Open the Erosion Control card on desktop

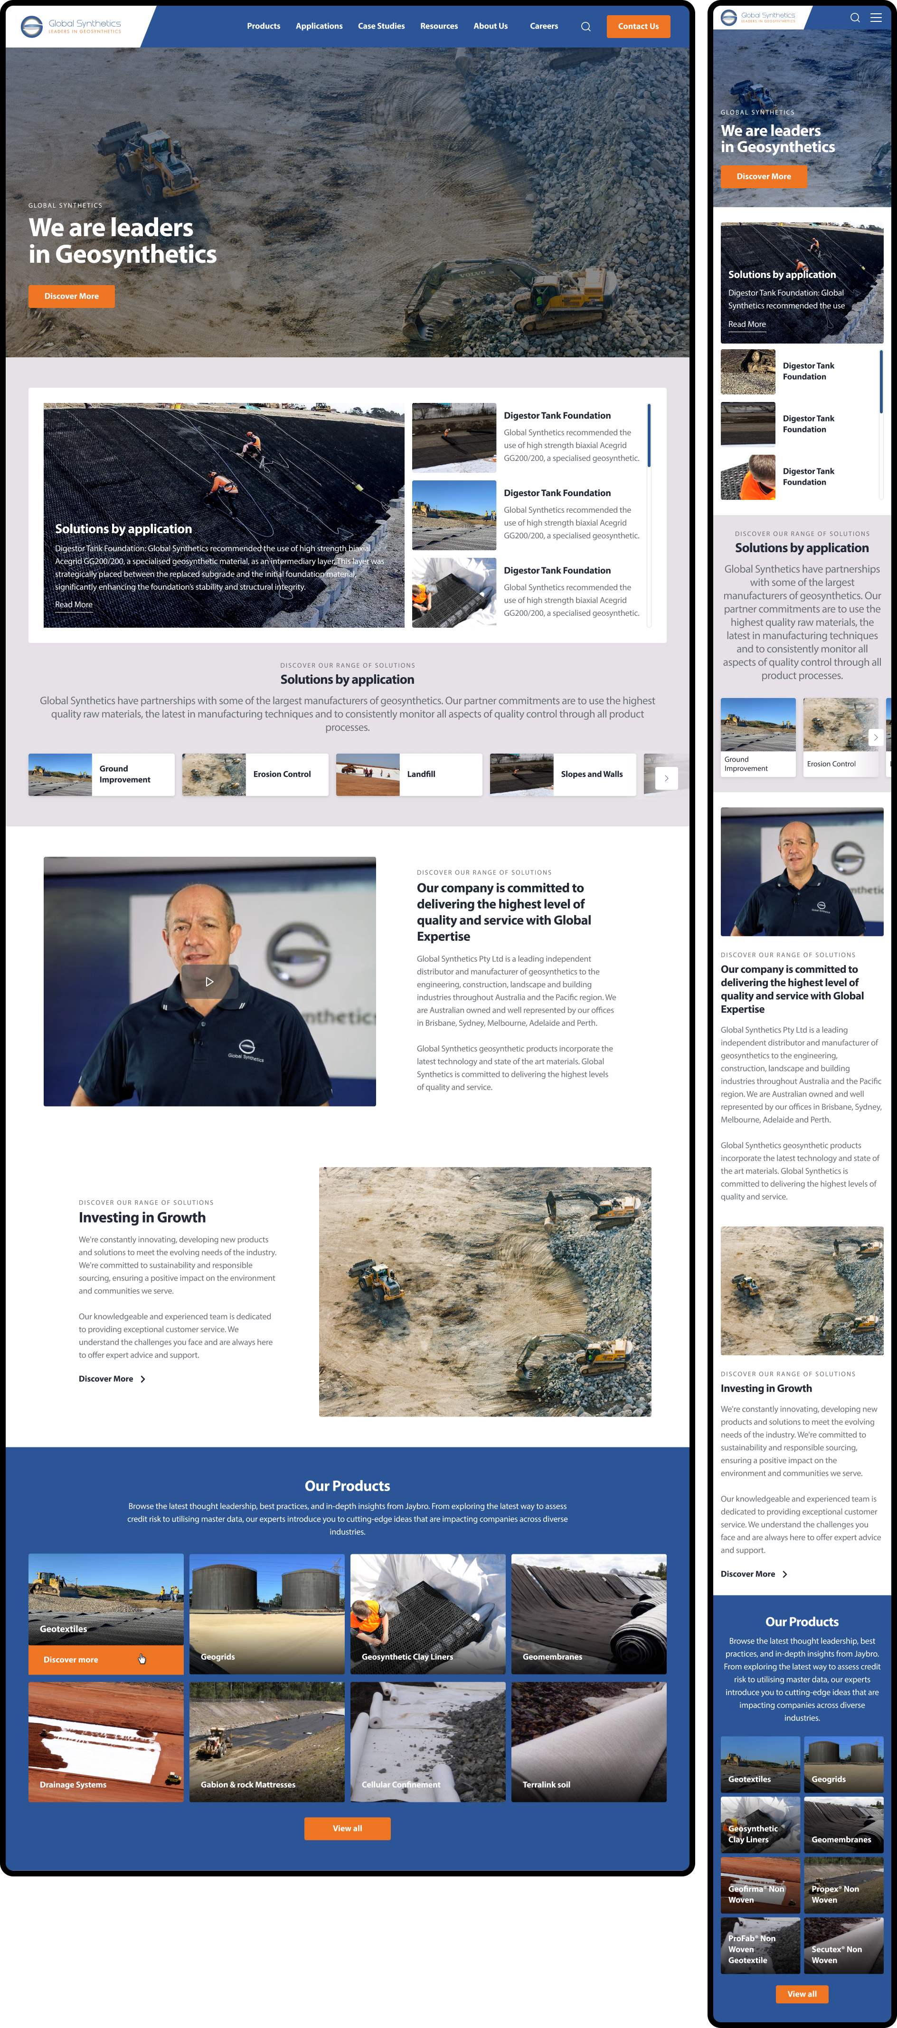click(255, 774)
